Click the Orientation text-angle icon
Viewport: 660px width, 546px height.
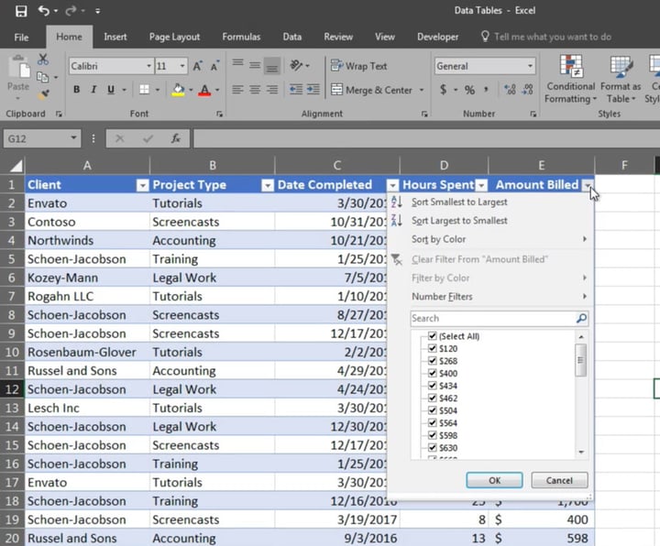[x=296, y=65]
